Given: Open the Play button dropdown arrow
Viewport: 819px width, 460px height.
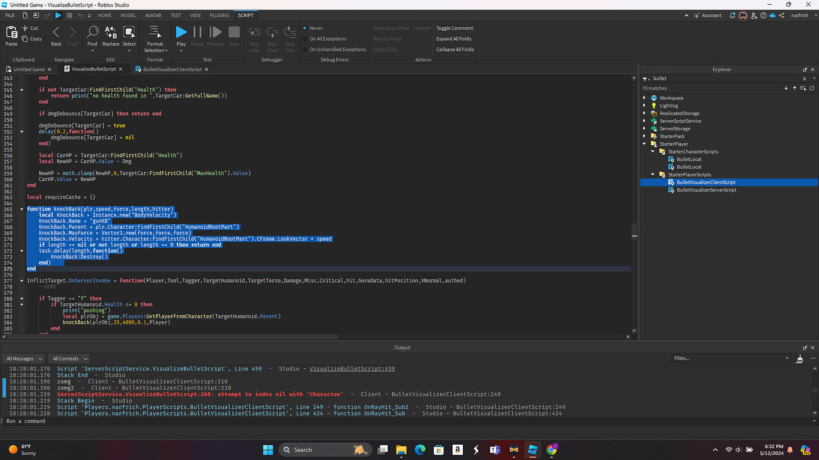Looking at the screenshot, I should coord(181,50).
